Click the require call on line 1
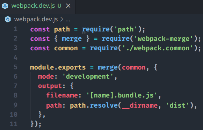The image size is (203, 130). pyautogui.click(x=96, y=29)
